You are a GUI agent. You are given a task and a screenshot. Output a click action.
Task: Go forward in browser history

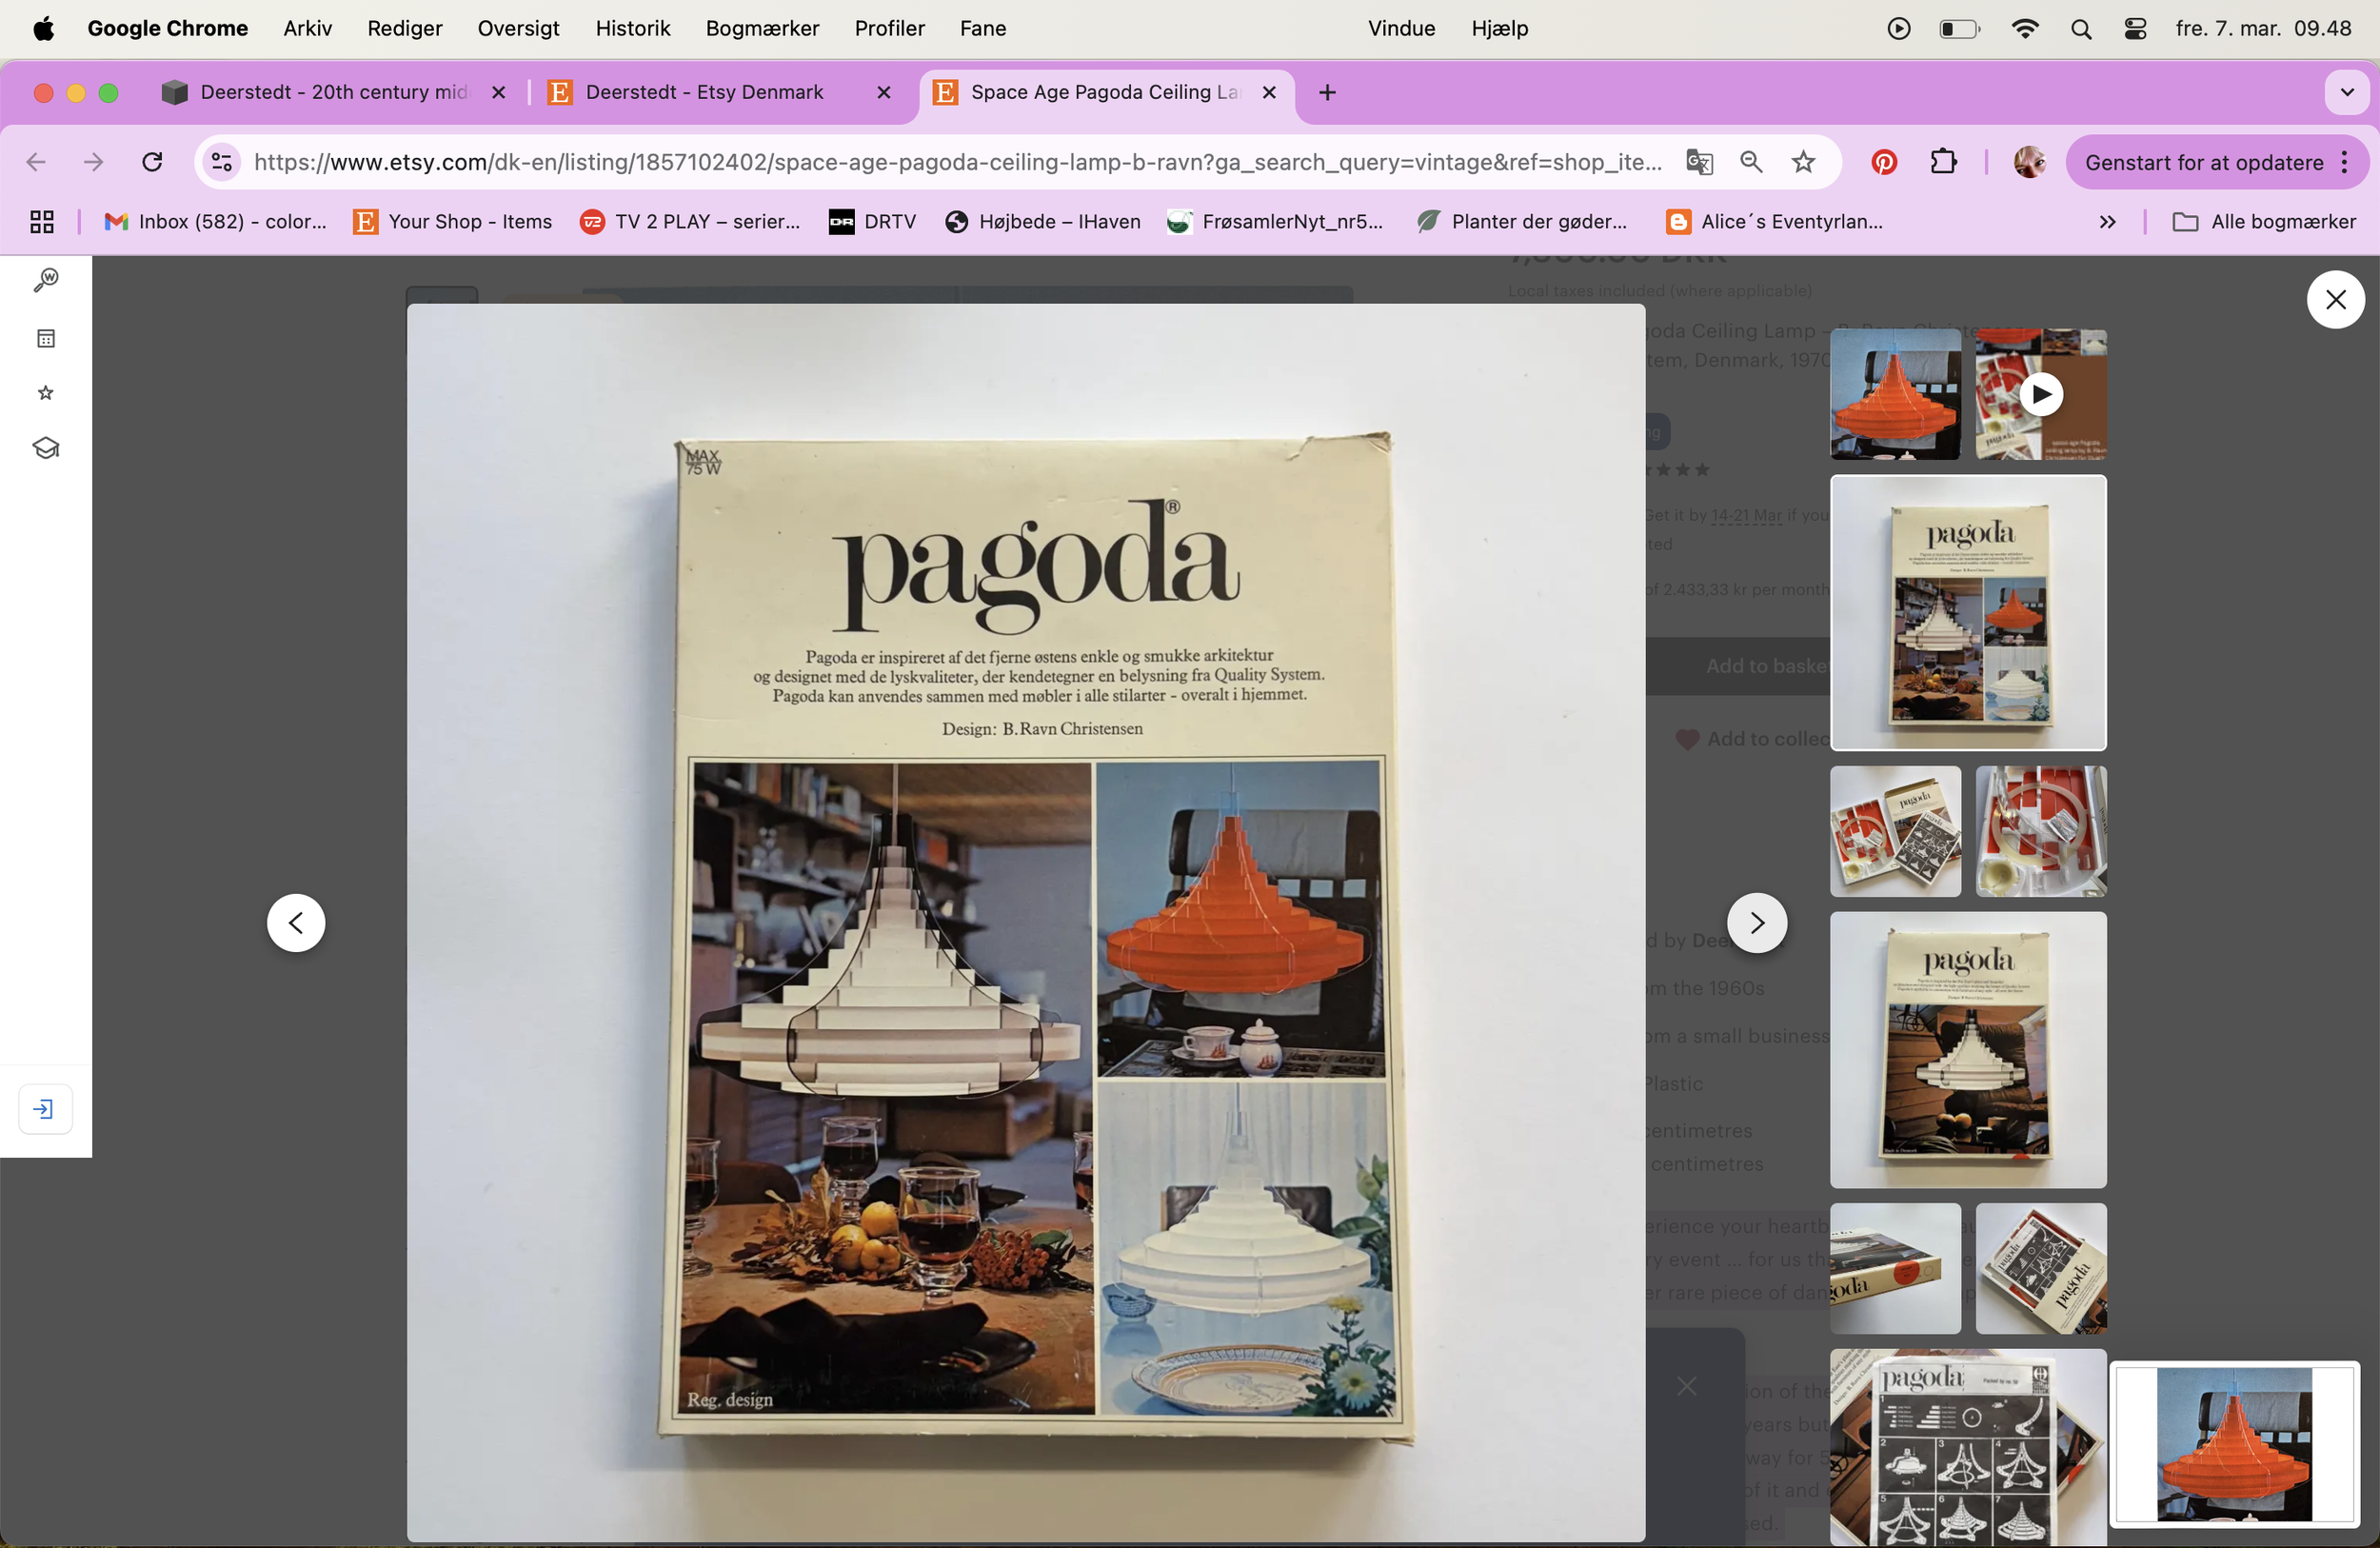93,162
